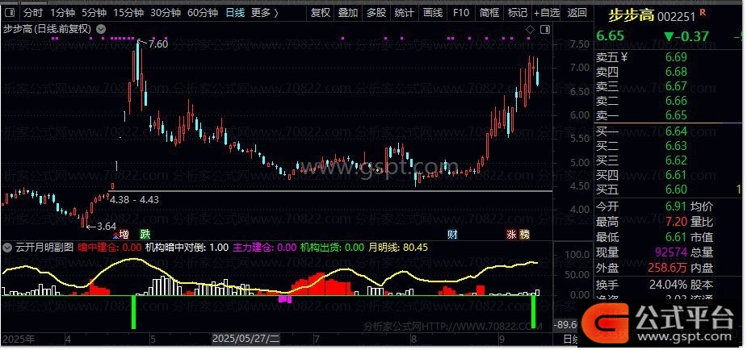The height and width of the screenshot is (350, 747).
Task: Toggle 叠加 overlay mode
Action: [348, 13]
